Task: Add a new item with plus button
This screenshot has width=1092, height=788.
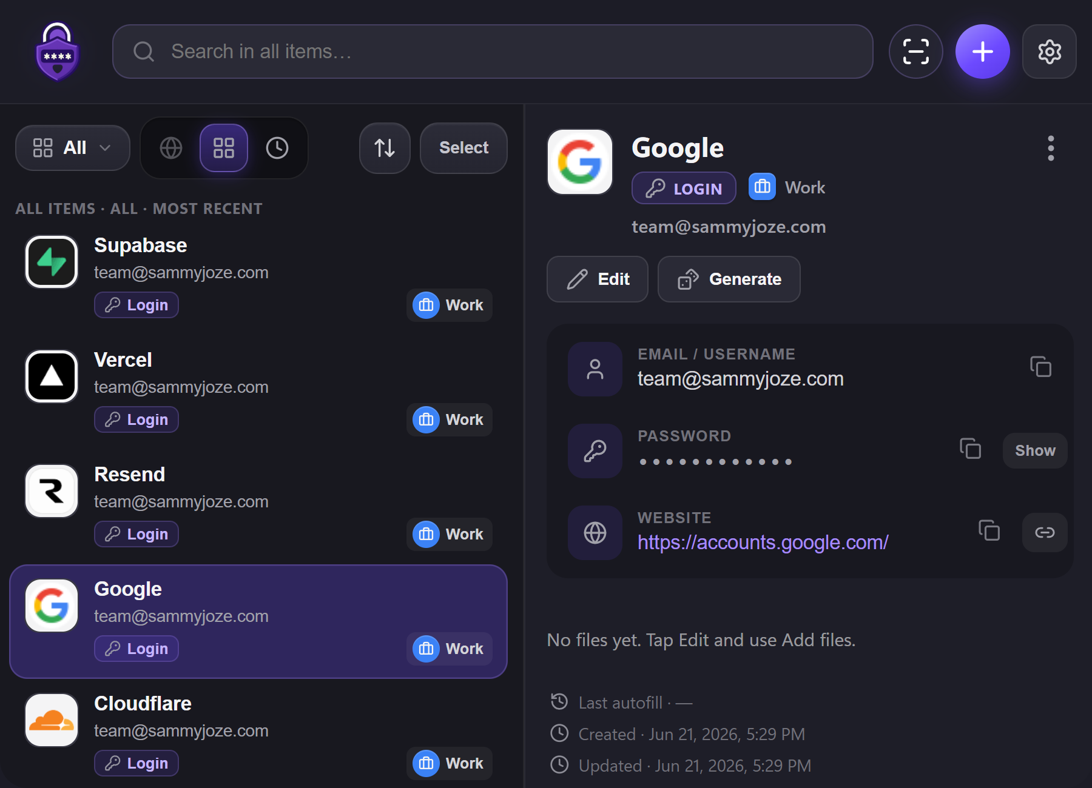Action: click(983, 52)
